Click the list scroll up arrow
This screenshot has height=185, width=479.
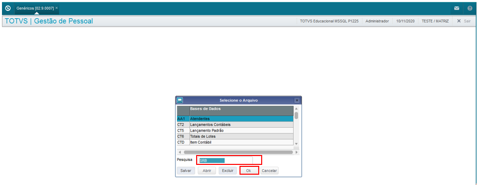[296, 108]
